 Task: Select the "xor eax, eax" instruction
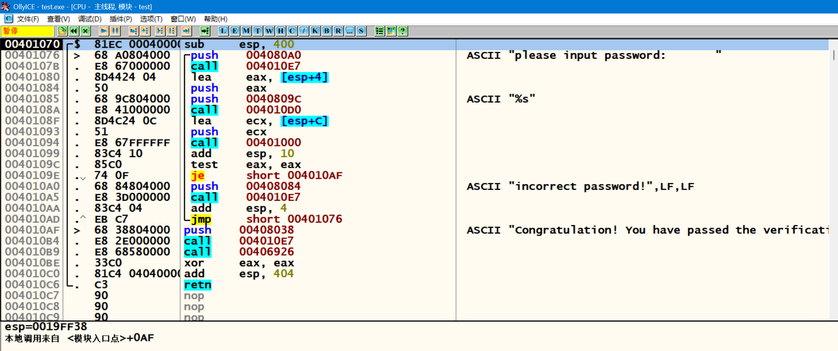[239, 263]
